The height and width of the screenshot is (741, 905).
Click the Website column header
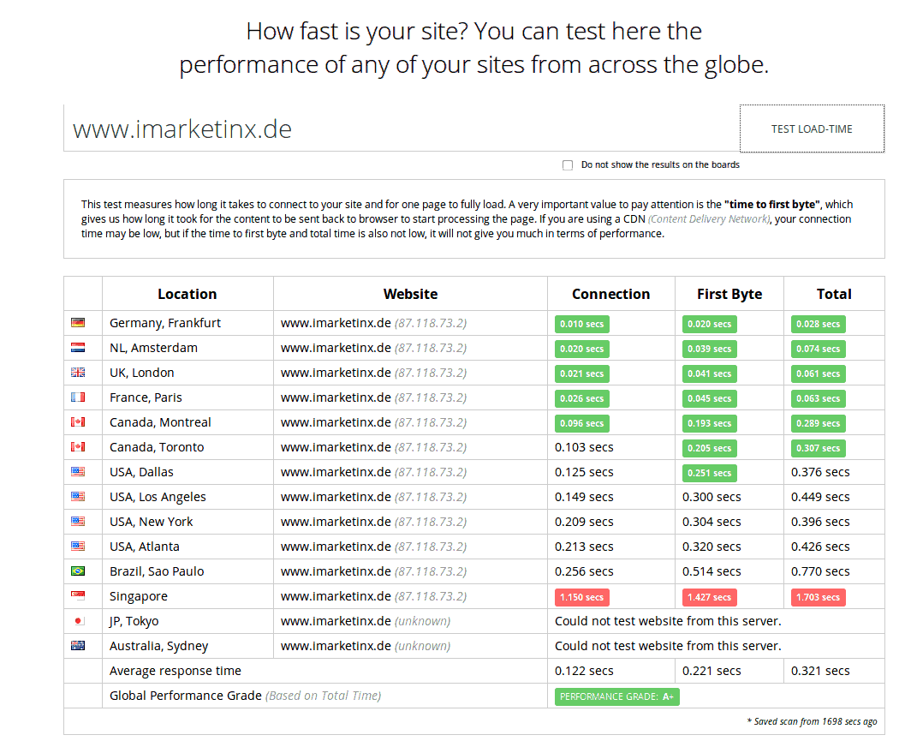[410, 294]
